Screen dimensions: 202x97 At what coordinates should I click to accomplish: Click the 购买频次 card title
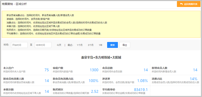(x=58, y=89)
